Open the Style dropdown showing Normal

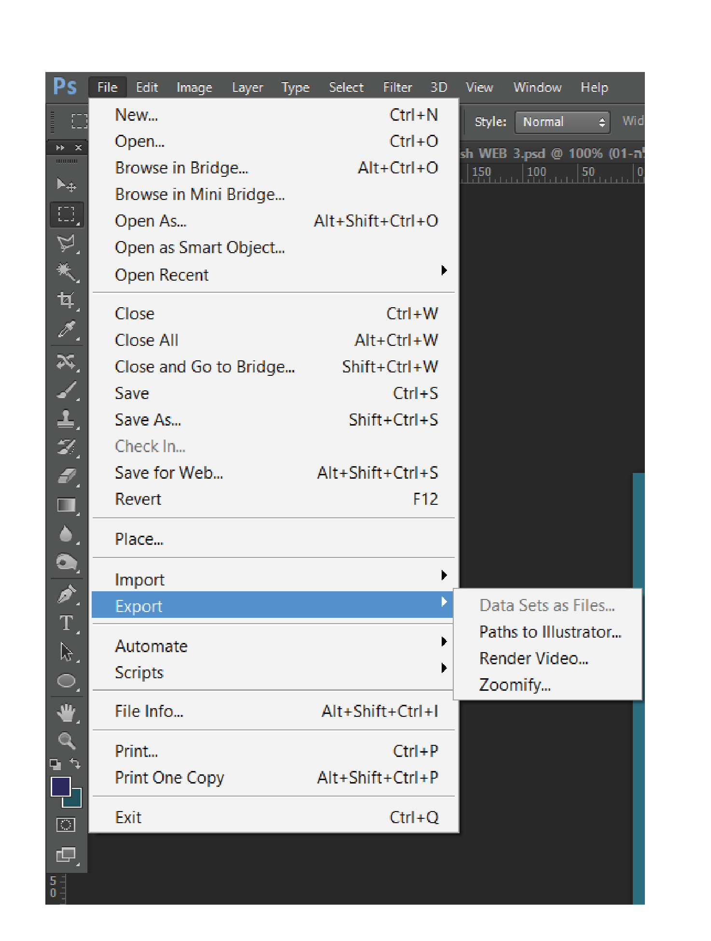562,122
